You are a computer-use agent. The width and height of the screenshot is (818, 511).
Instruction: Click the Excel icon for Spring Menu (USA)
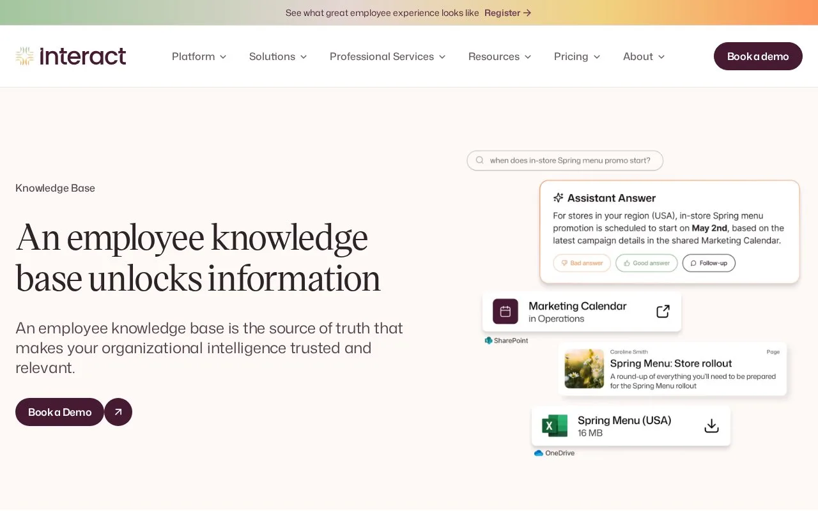(x=555, y=426)
